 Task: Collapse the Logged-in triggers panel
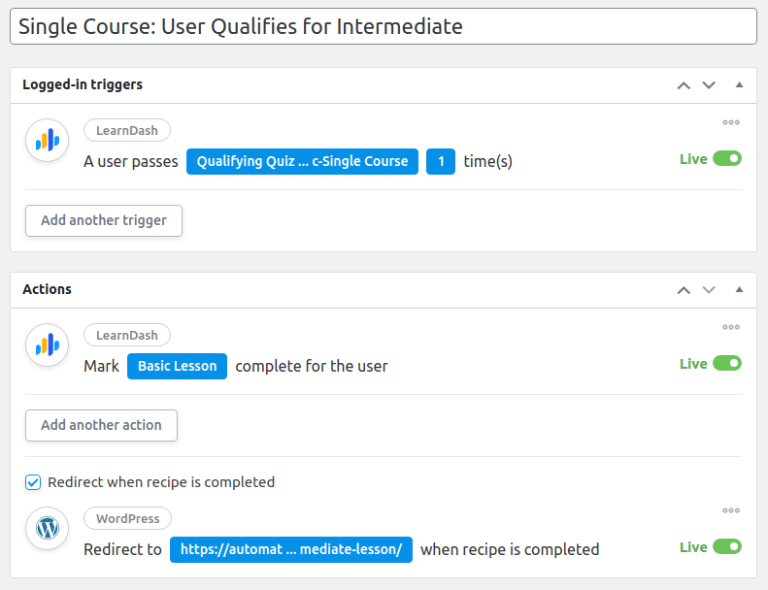point(739,84)
